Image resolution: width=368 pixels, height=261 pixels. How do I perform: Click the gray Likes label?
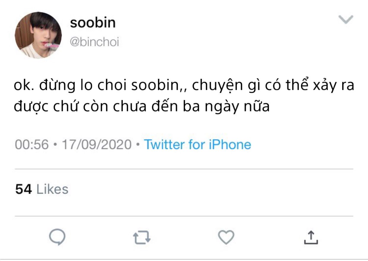pyautogui.click(x=52, y=189)
